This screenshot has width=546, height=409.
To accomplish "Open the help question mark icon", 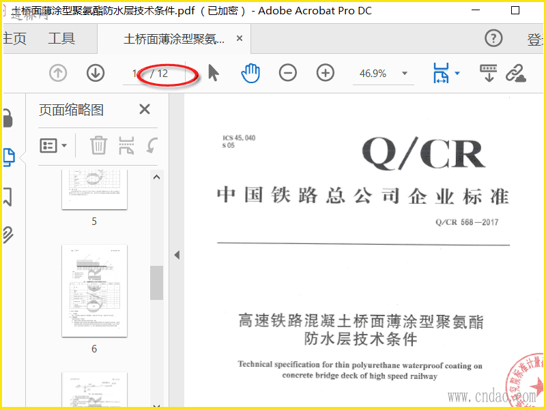I will [x=493, y=38].
